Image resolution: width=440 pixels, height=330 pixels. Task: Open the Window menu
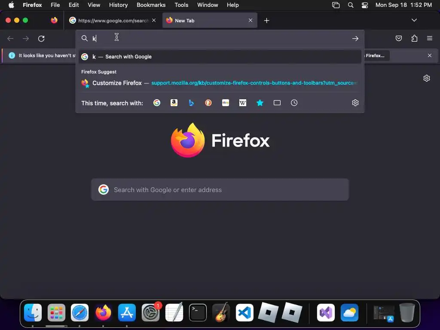(x=208, y=5)
